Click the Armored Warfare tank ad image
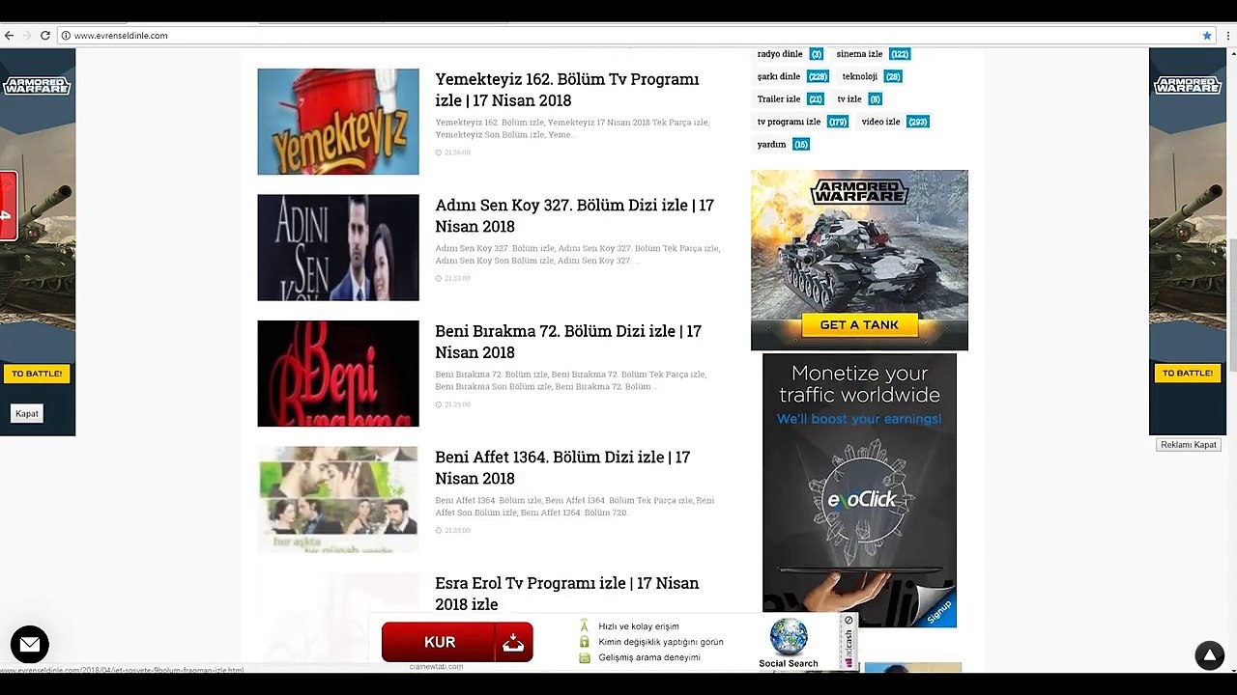Viewport: 1237px width, 695px height. point(859,260)
